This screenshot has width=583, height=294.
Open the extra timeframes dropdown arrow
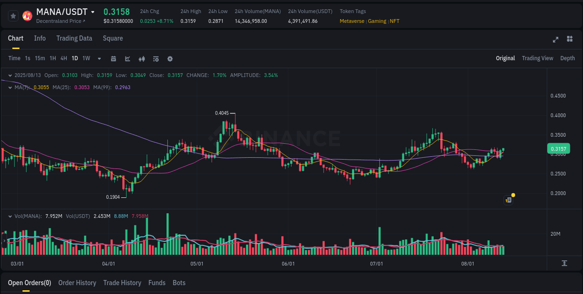[99, 59]
